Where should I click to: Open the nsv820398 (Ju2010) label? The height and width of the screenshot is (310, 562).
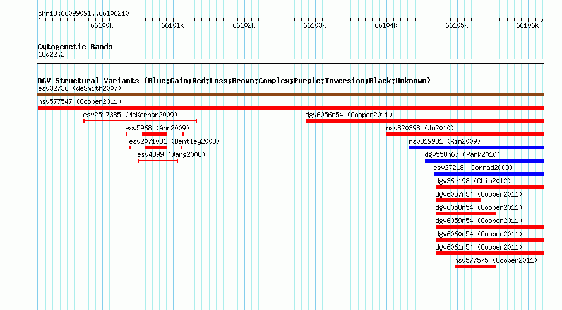pyautogui.click(x=420, y=128)
